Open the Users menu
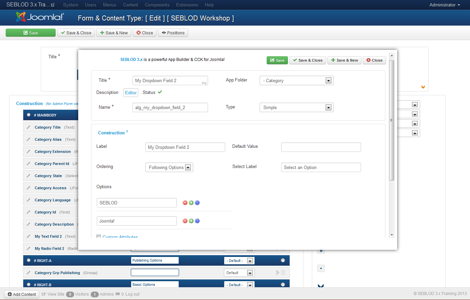This screenshot has height=300, width=470. point(90,5)
